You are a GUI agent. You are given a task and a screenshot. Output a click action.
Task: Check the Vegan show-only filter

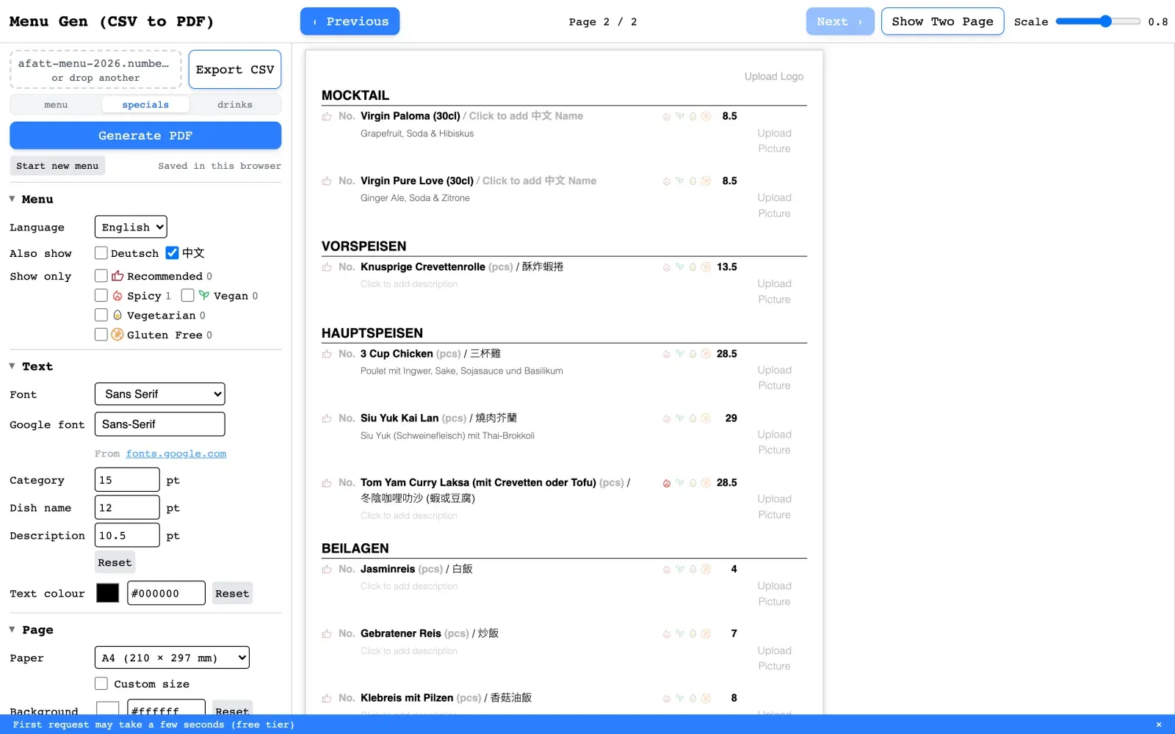(187, 295)
